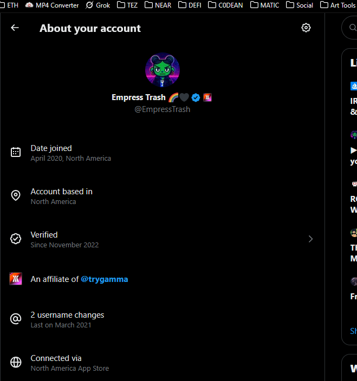357x381 pixels.
Task: Open the @trygamma affiliate link
Action: (104, 279)
